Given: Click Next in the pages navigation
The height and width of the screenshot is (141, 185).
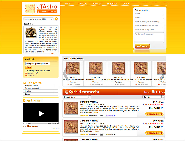Looking at the screenshot, I should click(163, 92).
